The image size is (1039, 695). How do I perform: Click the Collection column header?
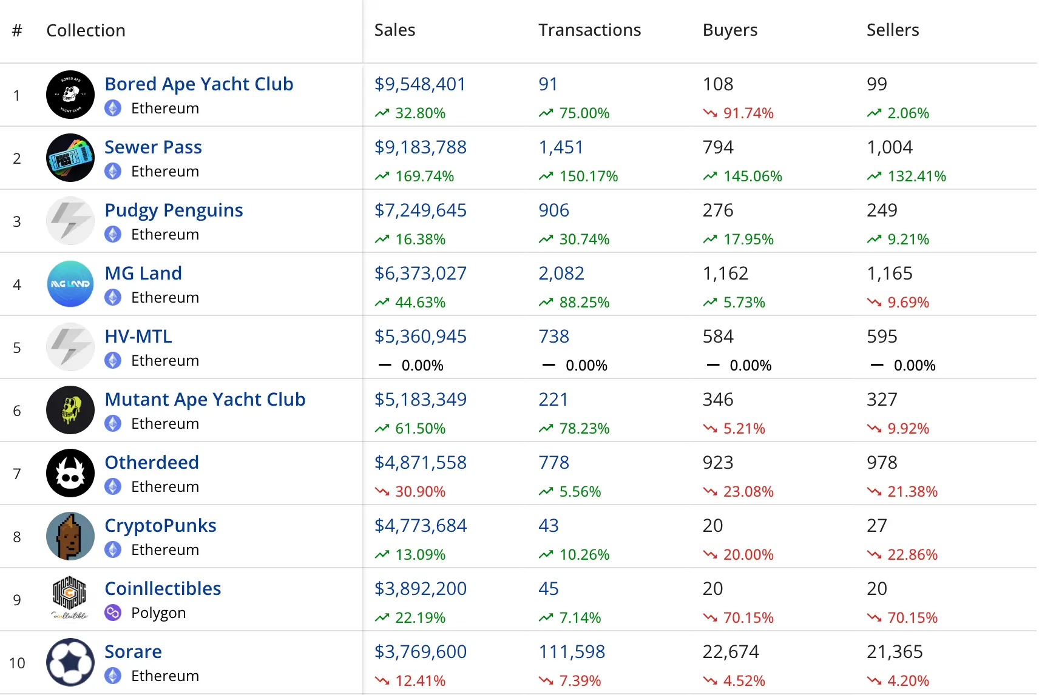coord(86,30)
